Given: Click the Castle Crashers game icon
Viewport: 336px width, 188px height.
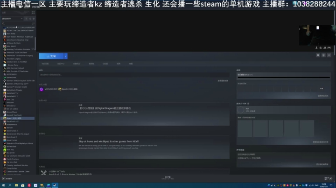Looking at the screenshot, I should (x=5, y=159).
